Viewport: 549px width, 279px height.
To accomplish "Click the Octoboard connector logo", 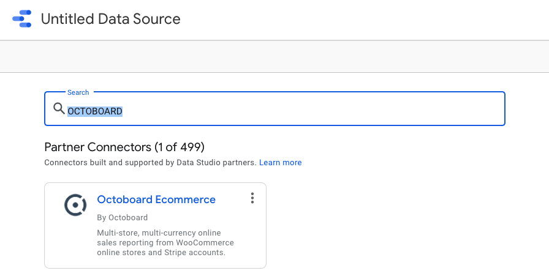I will 75,205.
